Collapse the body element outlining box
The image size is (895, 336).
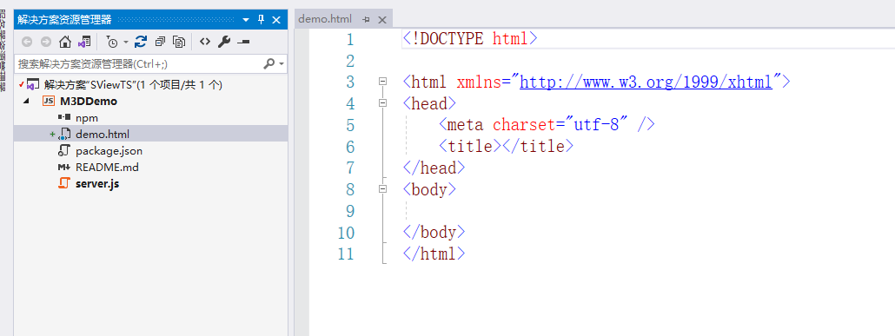pyautogui.click(x=383, y=188)
